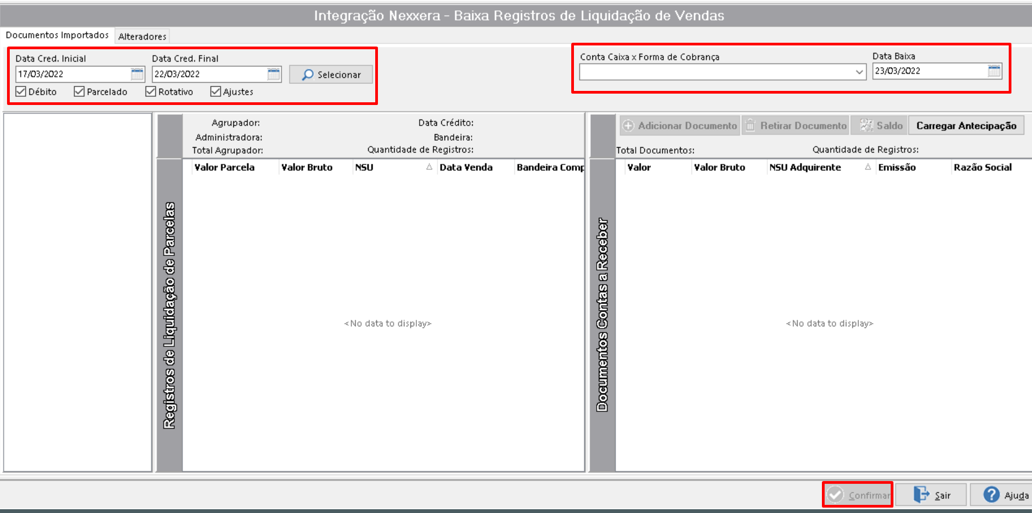Open calendar for Data Cred. Inicial
Image resolution: width=1032 pixels, height=513 pixels.
tap(138, 74)
